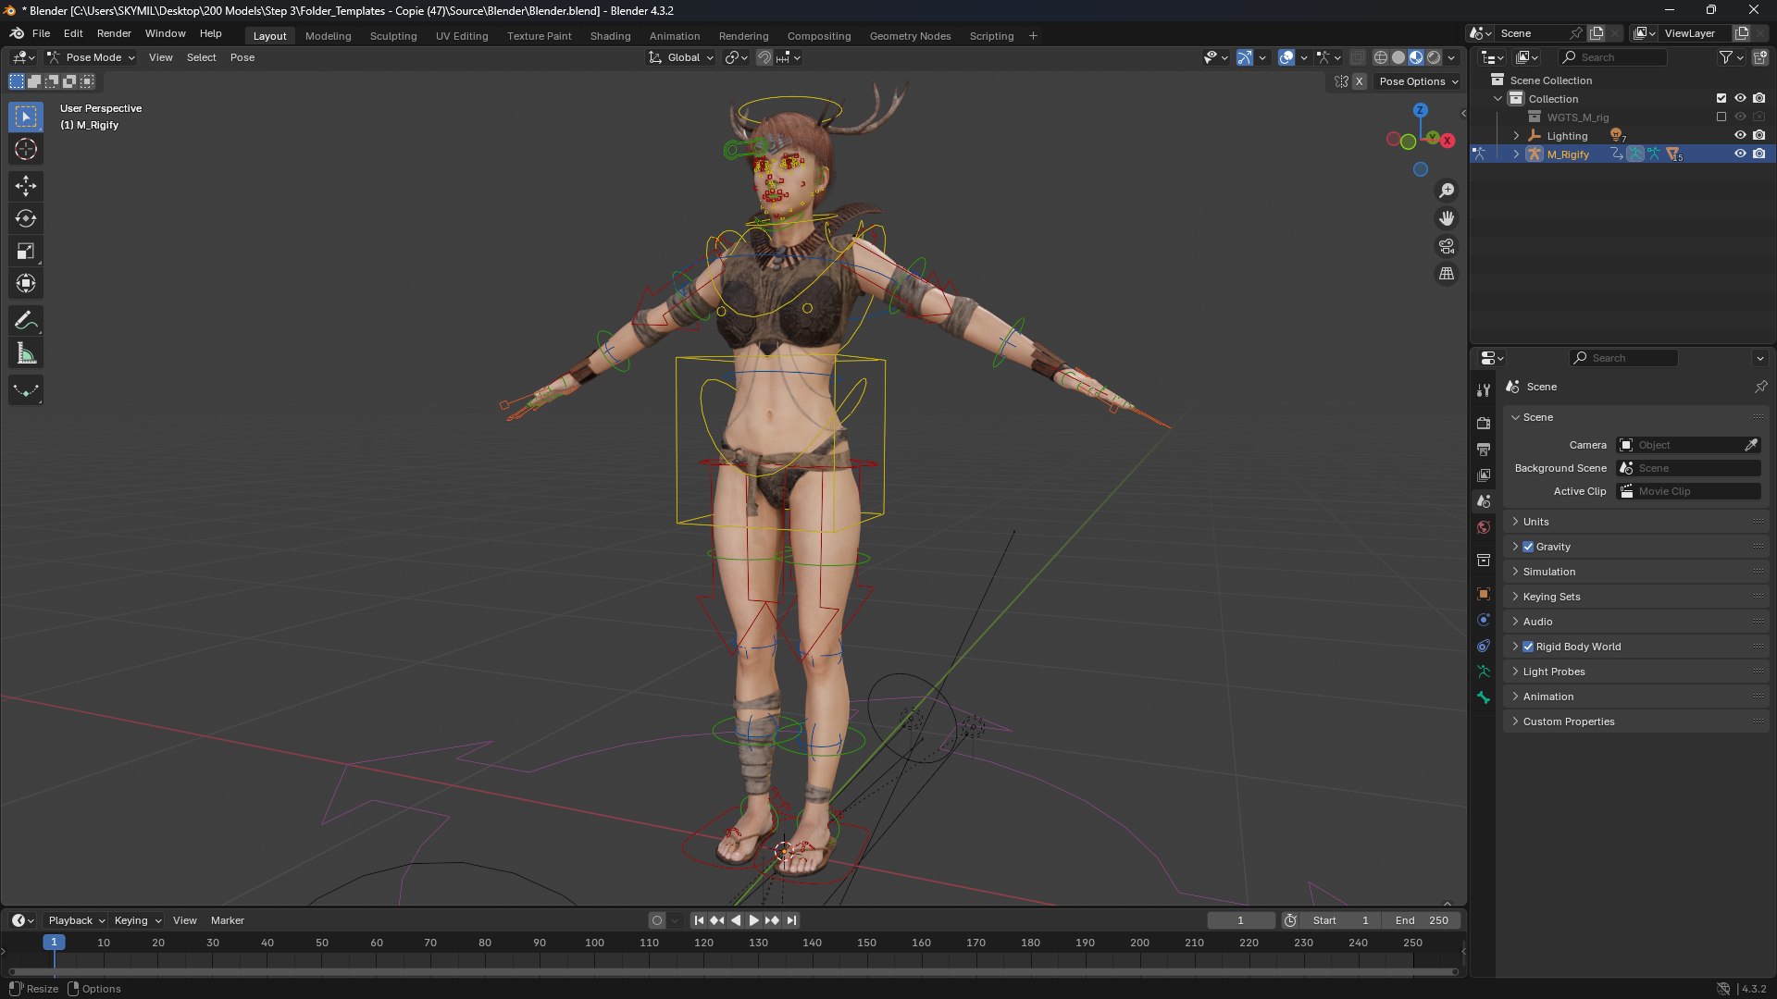Activate the pose Breakdowner tool
Viewport: 1777px width, 999px height.
tap(26, 390)
